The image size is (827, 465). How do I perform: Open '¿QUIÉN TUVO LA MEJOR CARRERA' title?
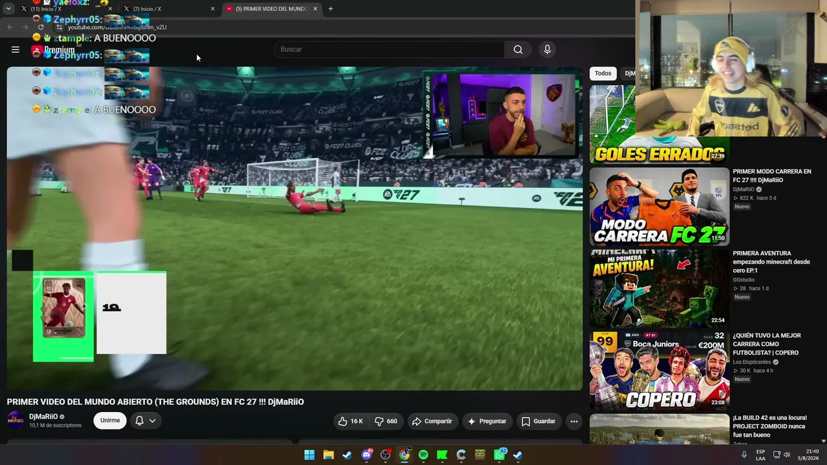(767, 344)
